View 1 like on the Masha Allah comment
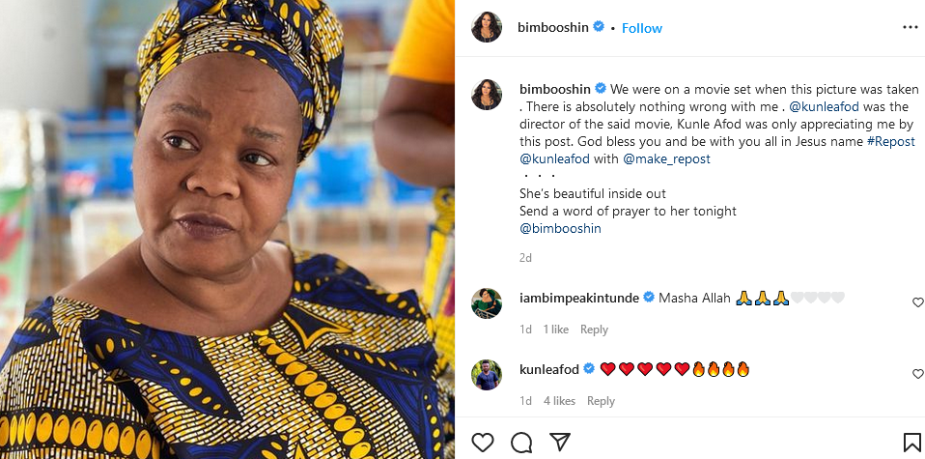The height and width of the screenshot is (459, 925). (555, 330)
